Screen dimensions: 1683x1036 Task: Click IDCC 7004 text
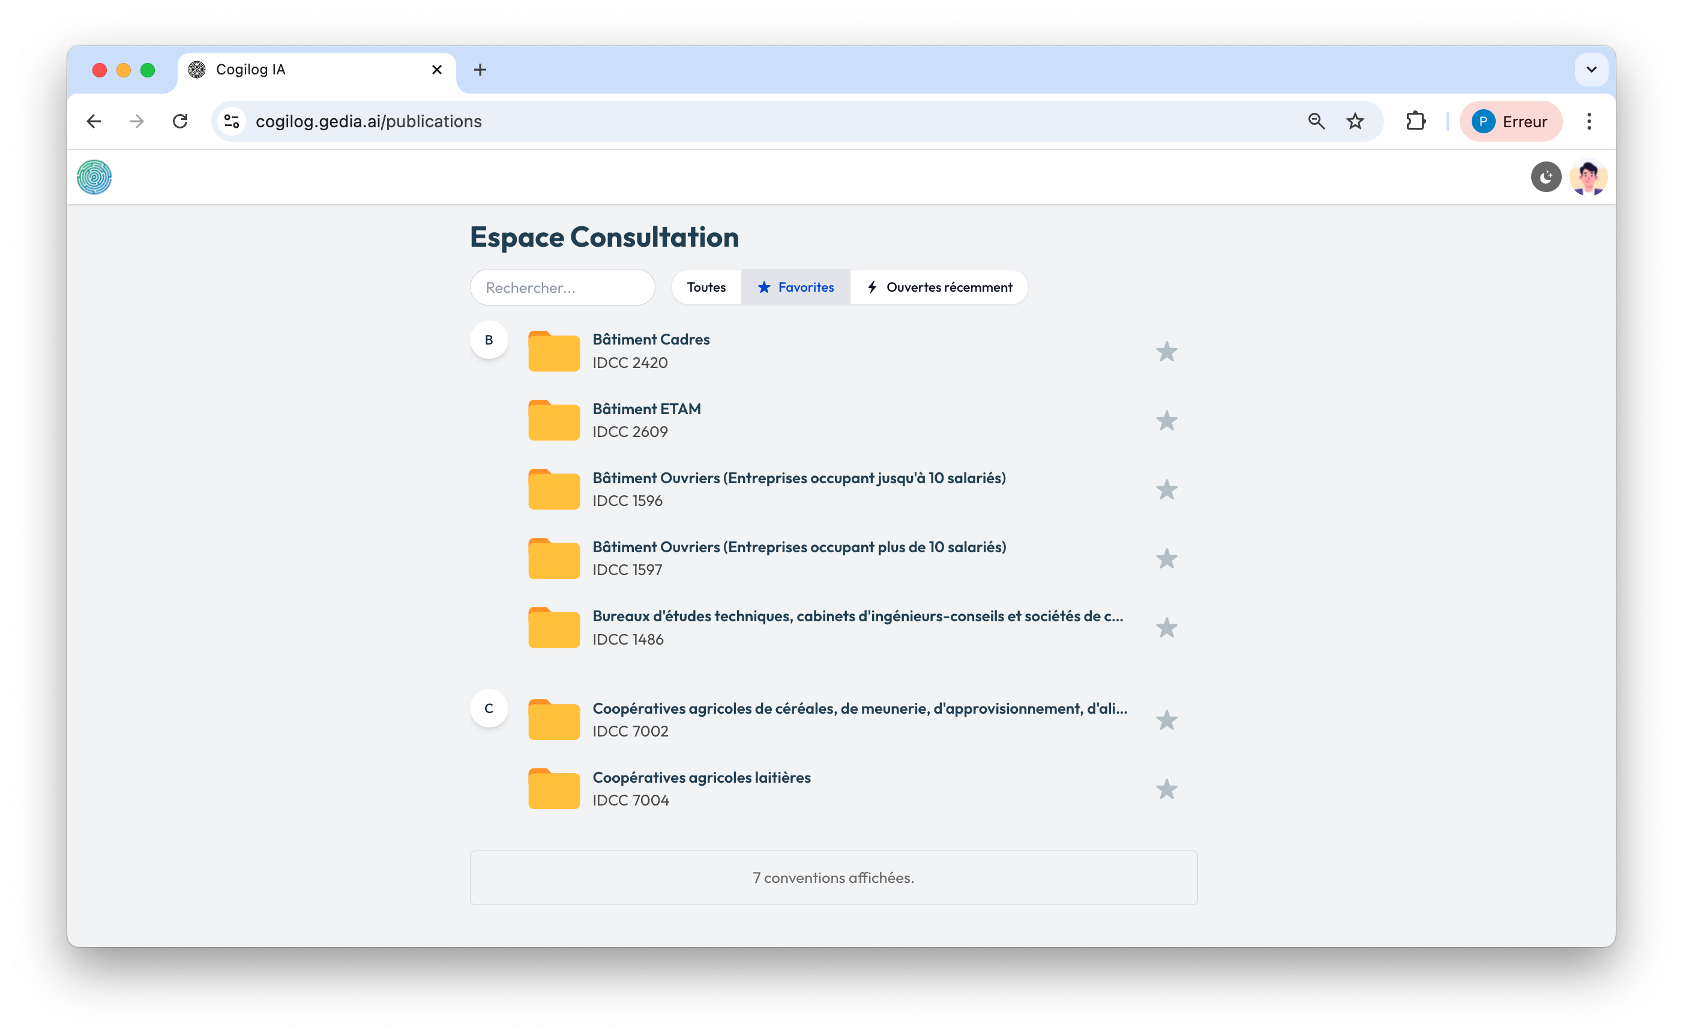click(631, 800)
